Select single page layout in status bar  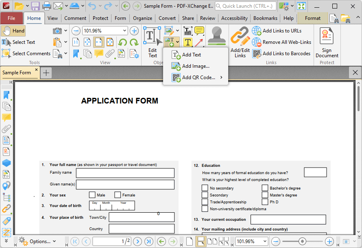pos(189,242)
